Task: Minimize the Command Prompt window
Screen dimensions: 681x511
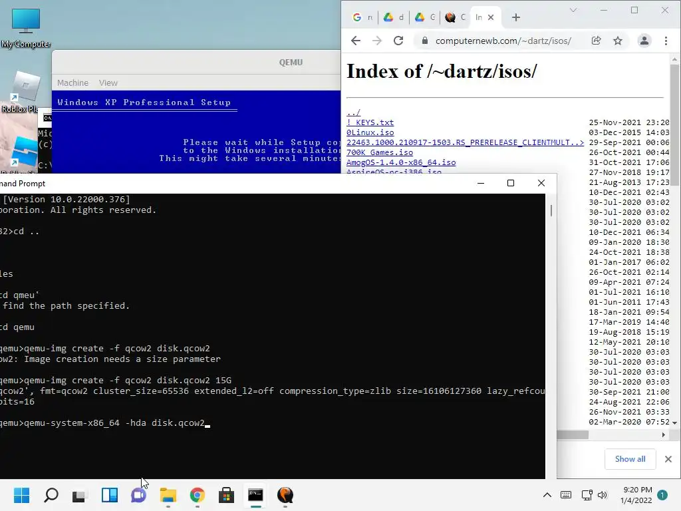Action: 480,183
